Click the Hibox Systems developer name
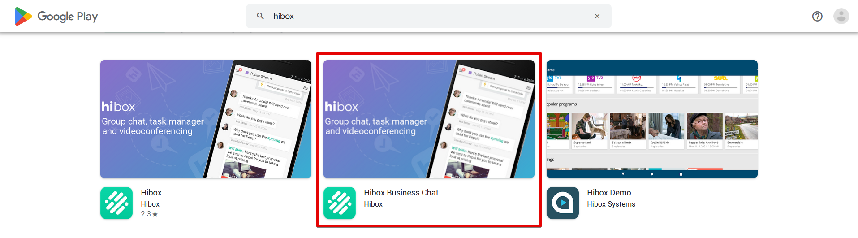 [x=611, y=204]
